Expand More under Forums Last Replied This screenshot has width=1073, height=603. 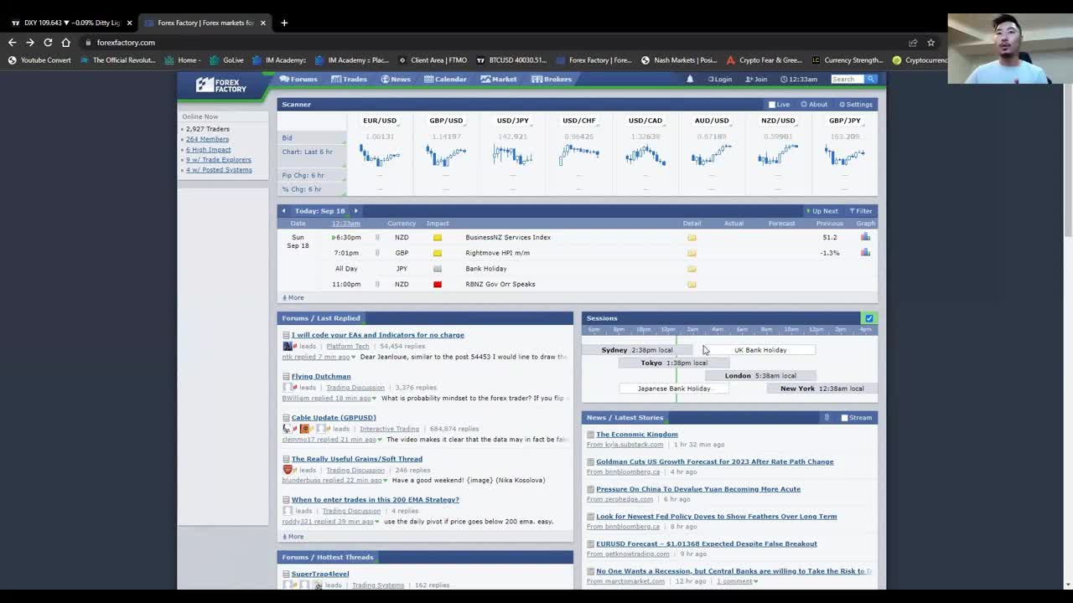pos(293,537)
